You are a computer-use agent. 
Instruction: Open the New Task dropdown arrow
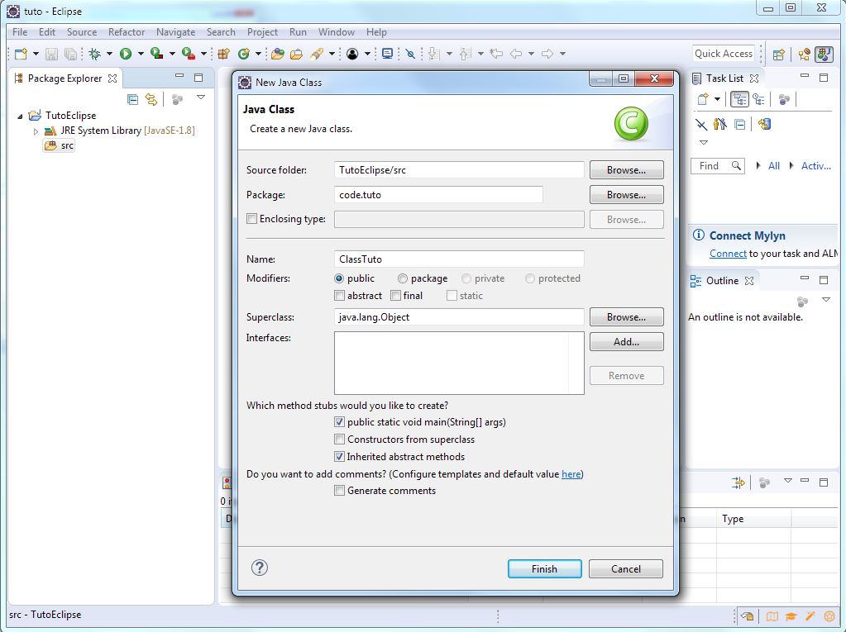[717, 100]
